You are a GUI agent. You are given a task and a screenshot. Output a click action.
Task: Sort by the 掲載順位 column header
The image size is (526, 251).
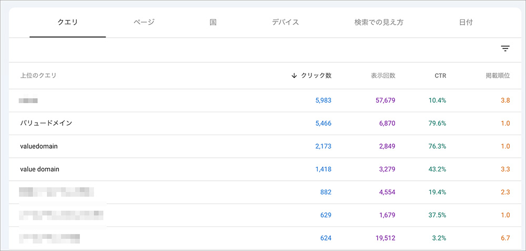point(498,75)
